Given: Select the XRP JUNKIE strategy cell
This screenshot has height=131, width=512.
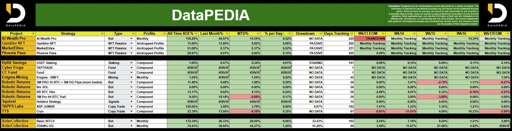Looking at the screenshot, I should point(70,106).
